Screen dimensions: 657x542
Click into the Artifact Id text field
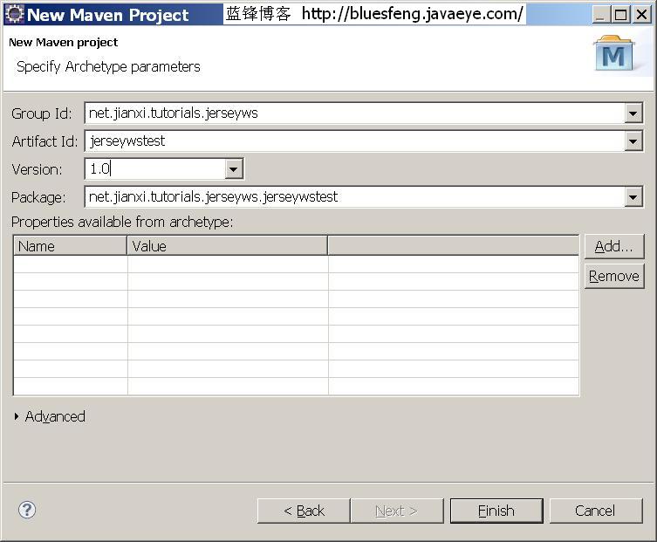click(354, 141)
